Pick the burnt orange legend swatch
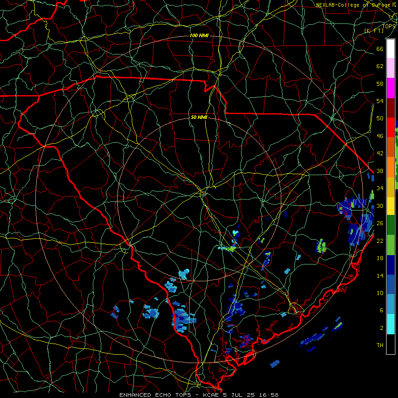 coord(390,147)
